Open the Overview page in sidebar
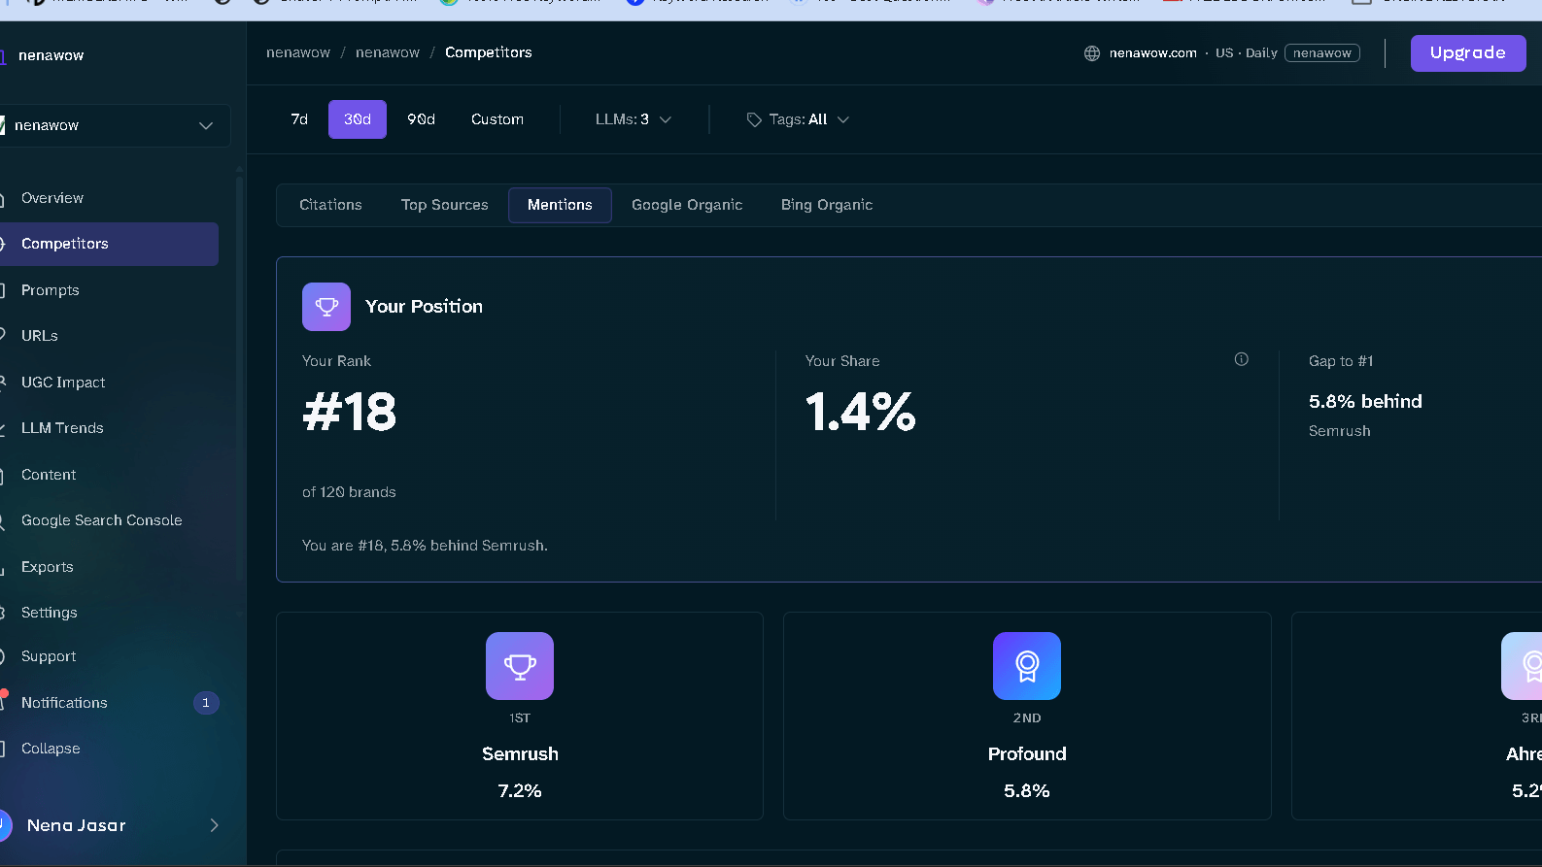1542x867 pixels. pos(52,198)
